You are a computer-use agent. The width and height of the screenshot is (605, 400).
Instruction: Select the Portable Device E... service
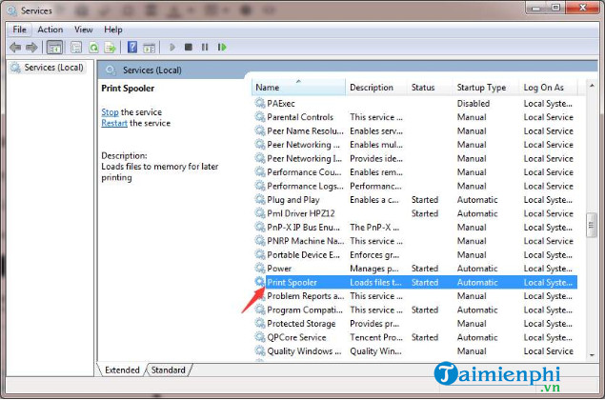coord(414,255)
